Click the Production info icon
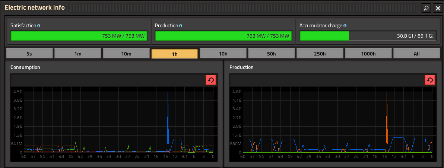The height and width of the screenshot is (168, 444). click(181, 26)
